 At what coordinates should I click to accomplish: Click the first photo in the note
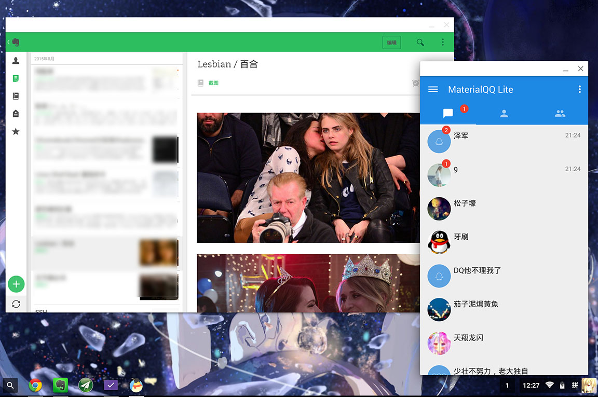(308, 177)
